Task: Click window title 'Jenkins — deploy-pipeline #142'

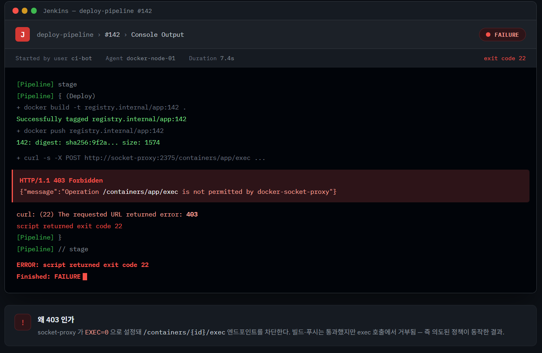Action: click(98, 11)
